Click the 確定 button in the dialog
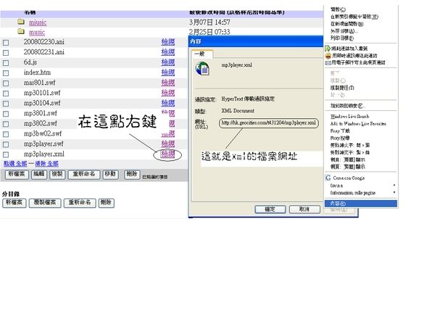 click(270, 209)
